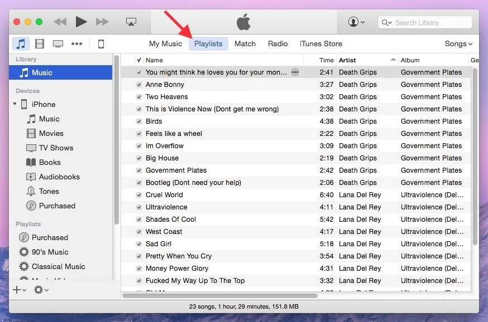488x322 pixels.
Task: Switch to the Movies film icon
Action: tap(40, 44)
